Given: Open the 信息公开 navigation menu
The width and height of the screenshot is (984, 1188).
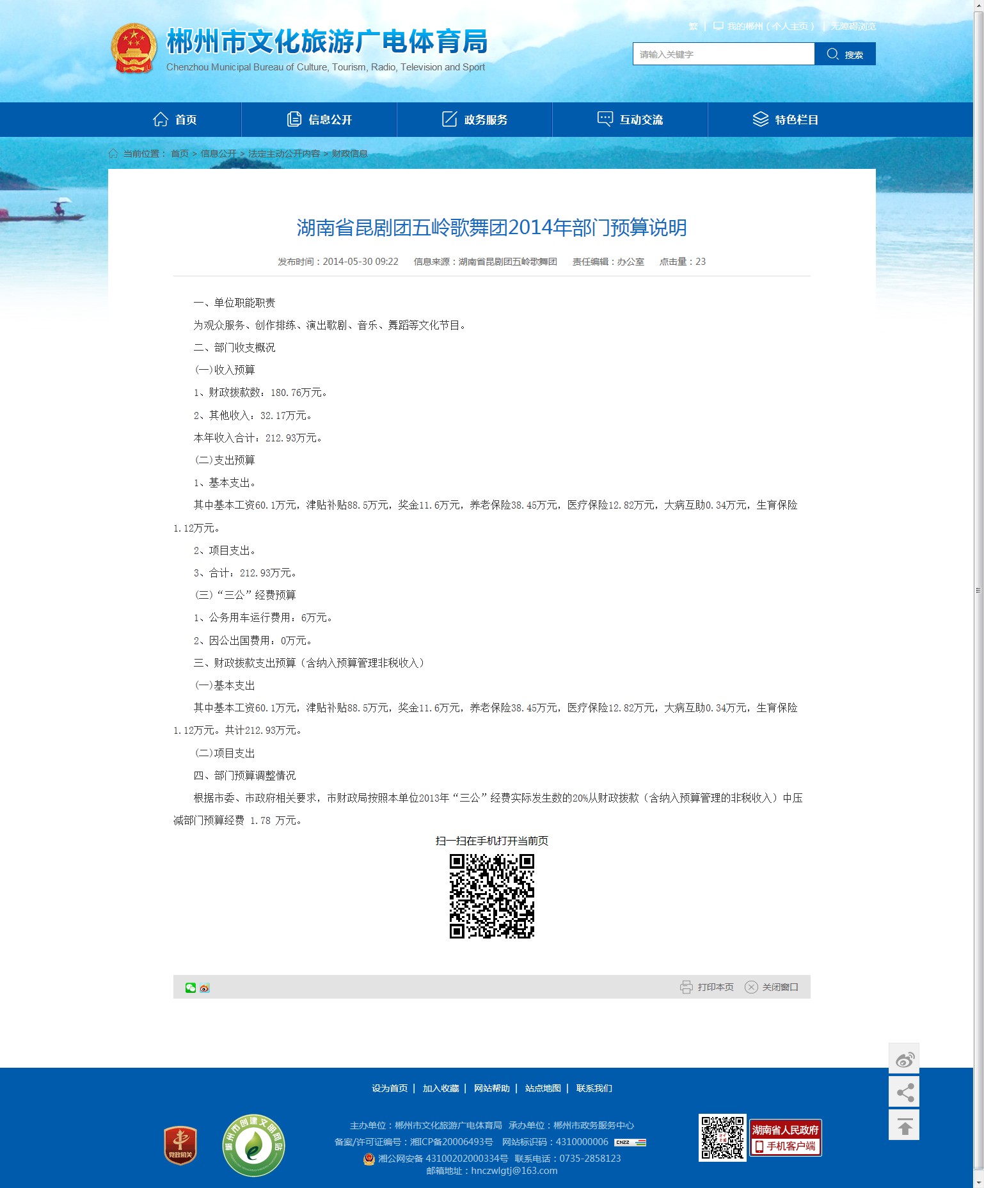Looking at the screenshot, I should pos(319,120).
